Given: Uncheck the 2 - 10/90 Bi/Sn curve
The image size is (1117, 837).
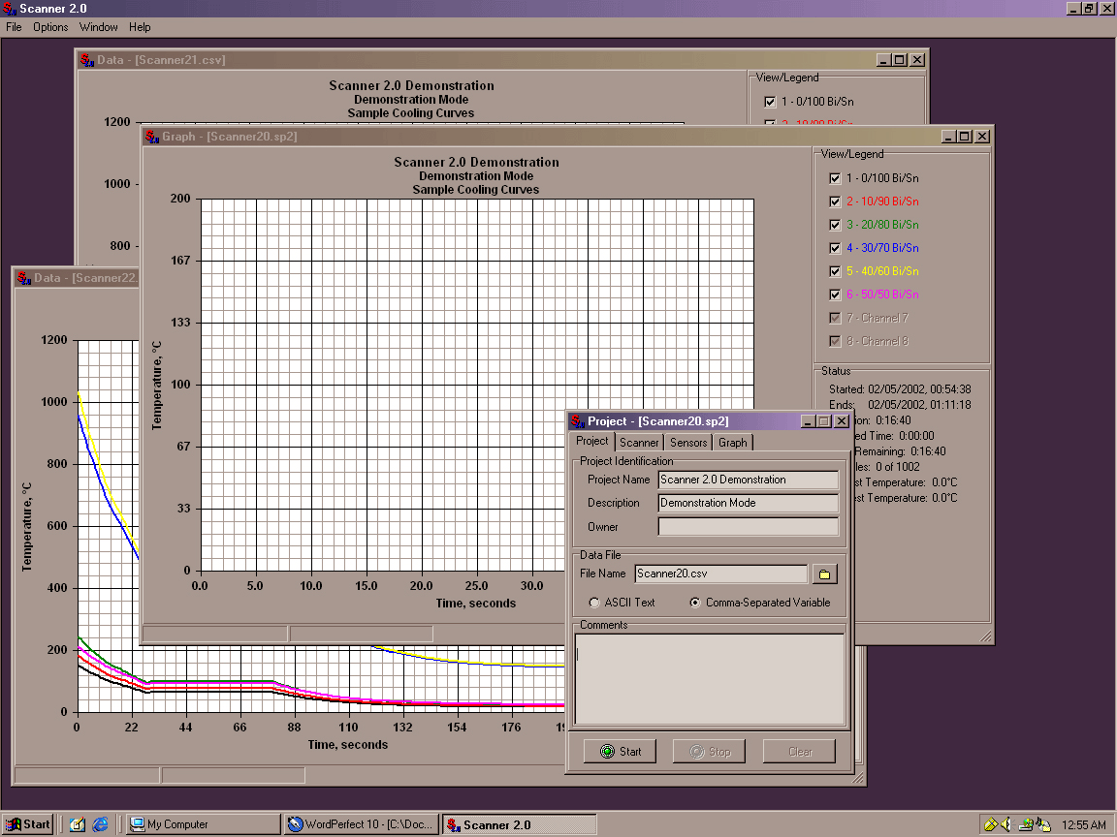Looking at the screenshot, I should point(835,201).
